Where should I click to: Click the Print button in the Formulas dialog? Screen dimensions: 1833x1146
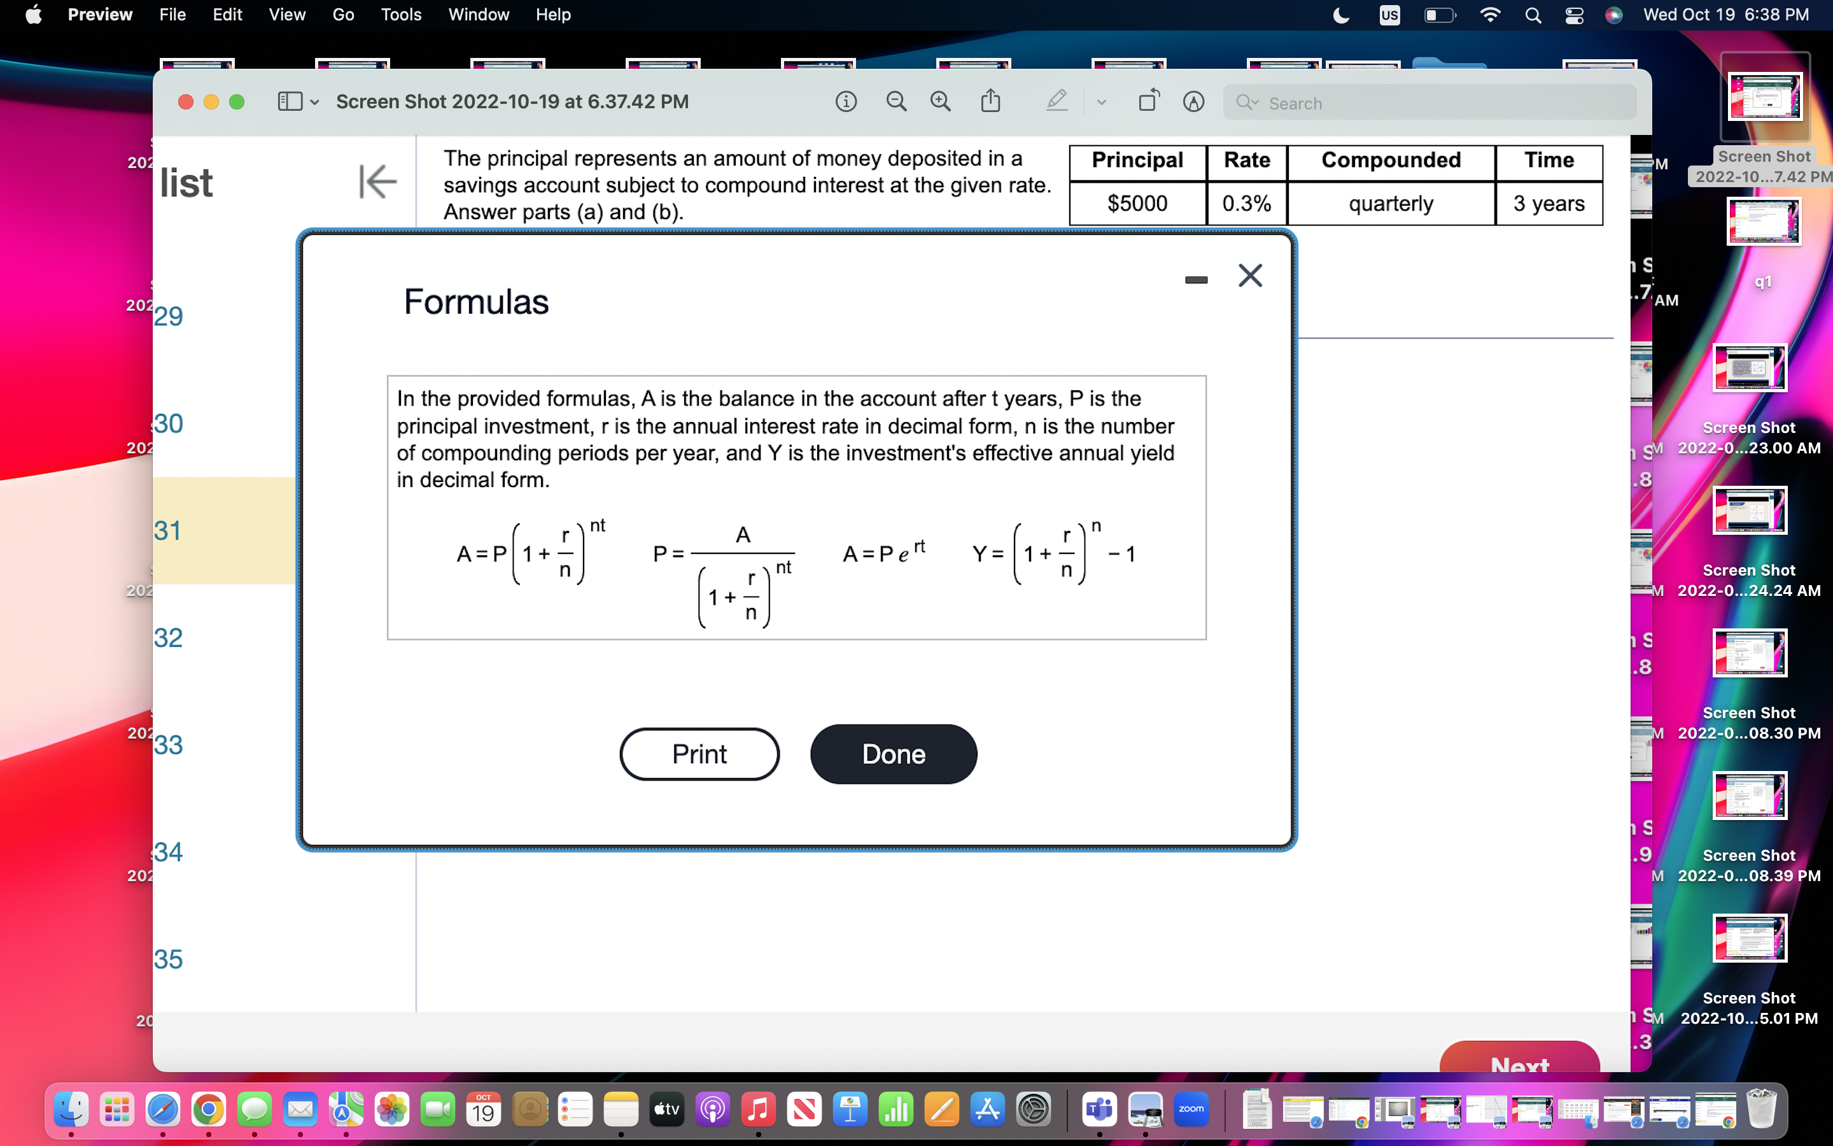[699, 753]
